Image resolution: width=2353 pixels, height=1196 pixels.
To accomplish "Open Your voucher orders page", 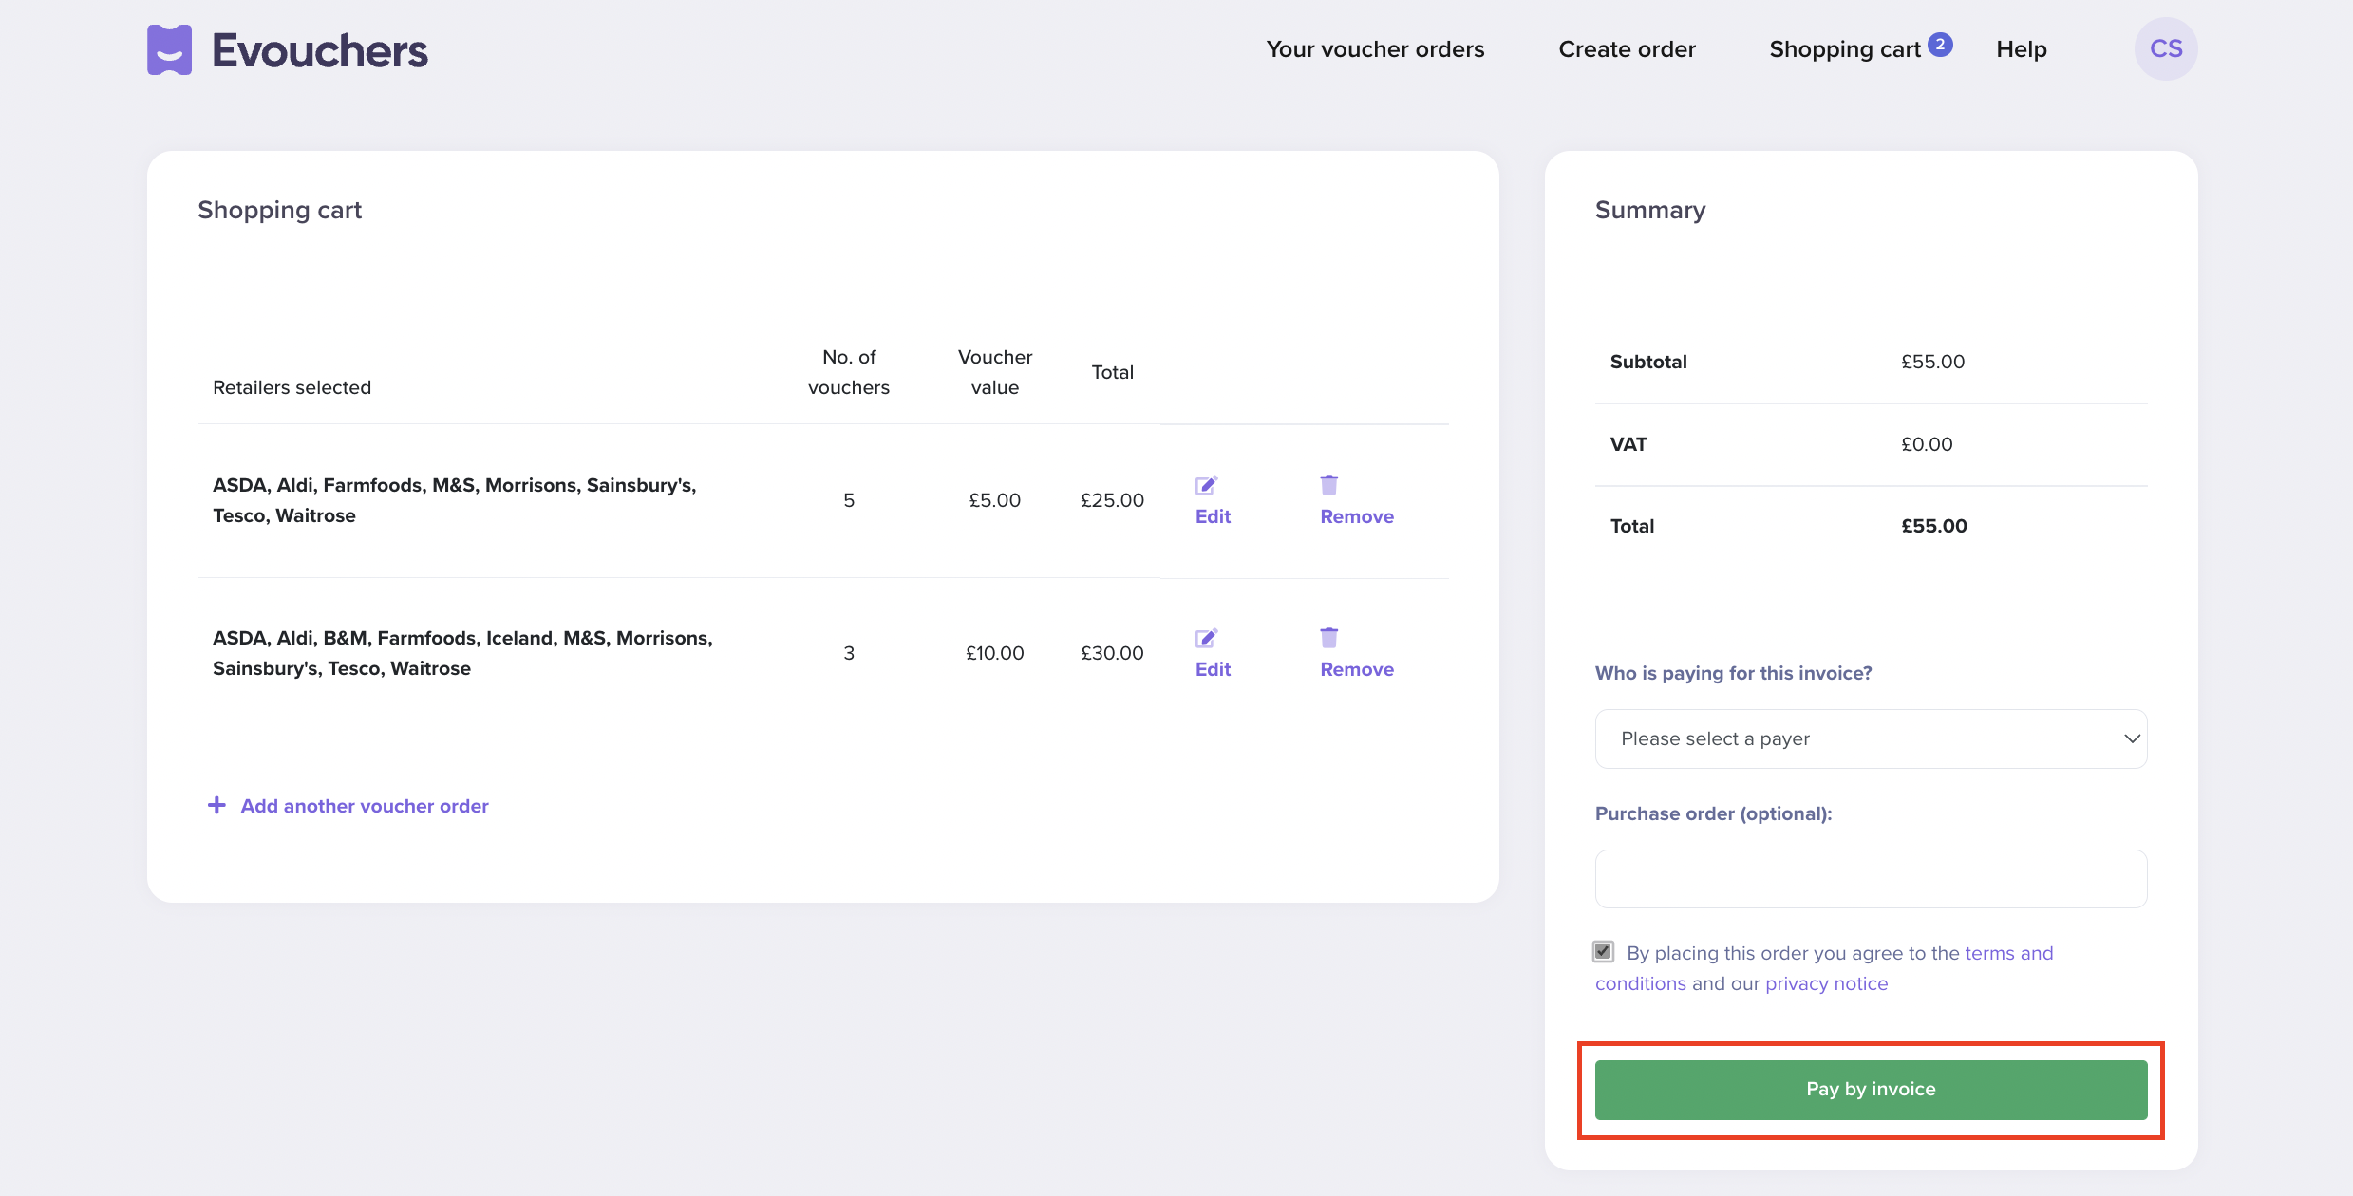I will click(x=1375, y=49).
